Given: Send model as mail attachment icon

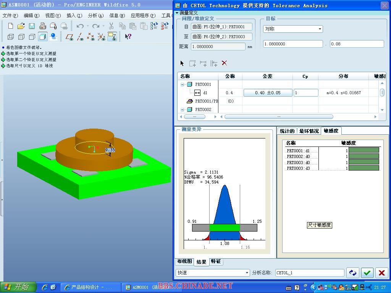Looking at the screenshot, I should (53, 26).
